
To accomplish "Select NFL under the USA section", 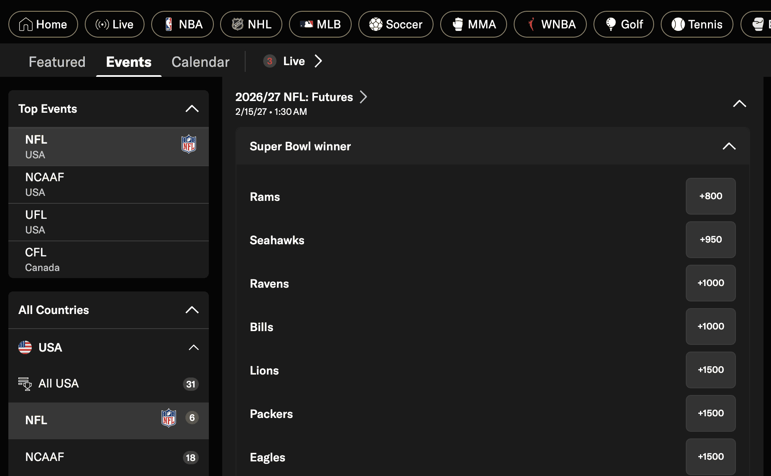I will click(109, 420).
